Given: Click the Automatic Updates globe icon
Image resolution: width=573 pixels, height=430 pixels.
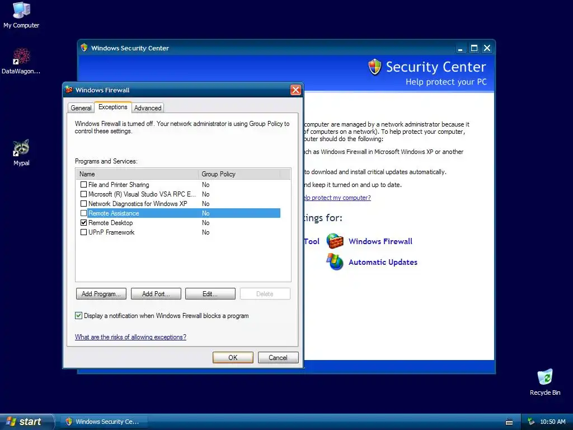Looking at the screenshot, I should coord(335,262).
